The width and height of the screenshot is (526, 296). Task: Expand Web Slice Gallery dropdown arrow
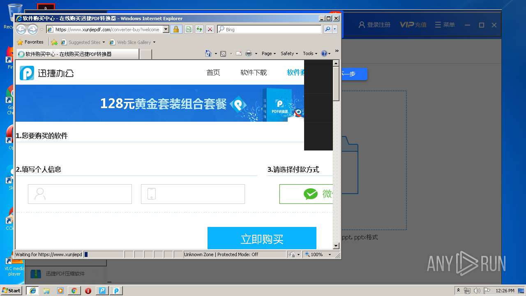tap(155, 42)
